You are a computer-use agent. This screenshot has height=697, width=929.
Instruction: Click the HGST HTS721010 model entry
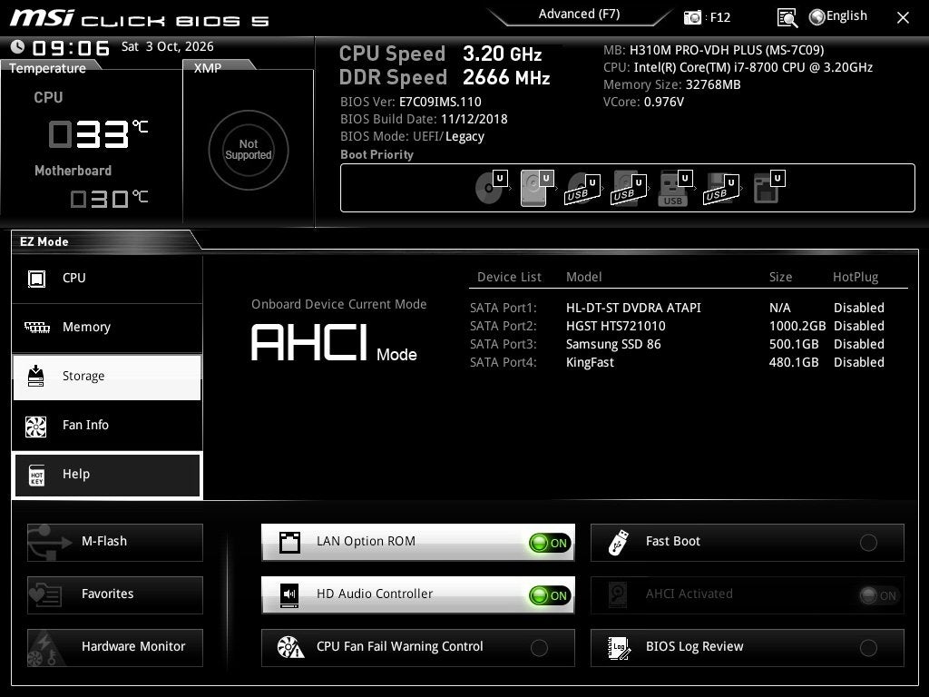pyautogui.click(x=616, y=326)
